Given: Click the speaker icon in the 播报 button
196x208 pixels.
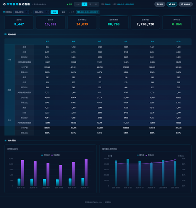Looking at the screenshot, I should pos(170,4).
